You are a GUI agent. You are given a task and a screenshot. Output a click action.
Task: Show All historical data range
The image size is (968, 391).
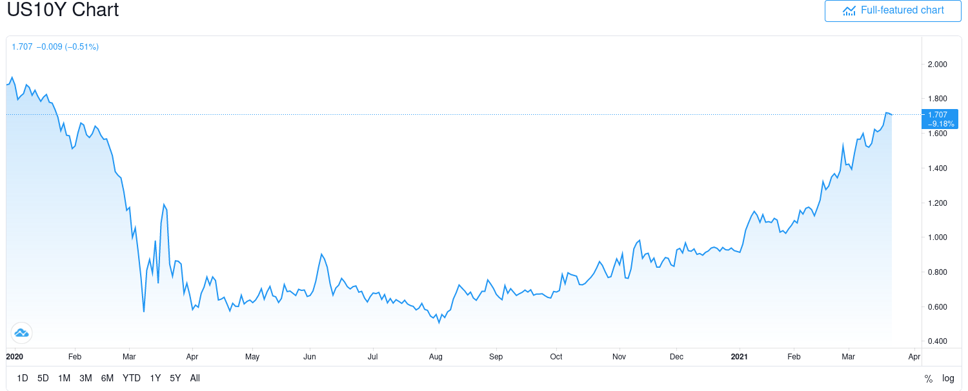(195, 378)
